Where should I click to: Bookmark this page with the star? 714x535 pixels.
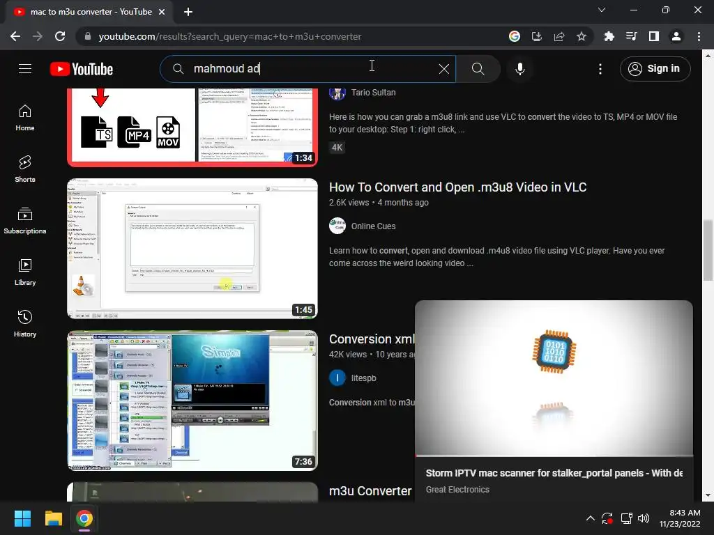click(x=582, y=36)
